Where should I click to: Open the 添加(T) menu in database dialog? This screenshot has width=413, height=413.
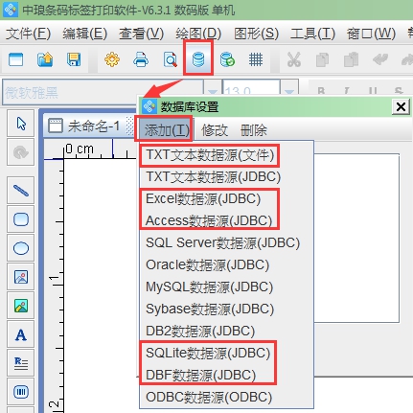coord(167,130)
